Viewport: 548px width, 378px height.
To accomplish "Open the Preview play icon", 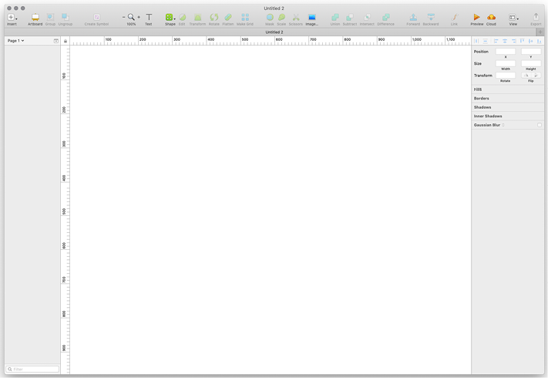I will (x=476, y=17).
